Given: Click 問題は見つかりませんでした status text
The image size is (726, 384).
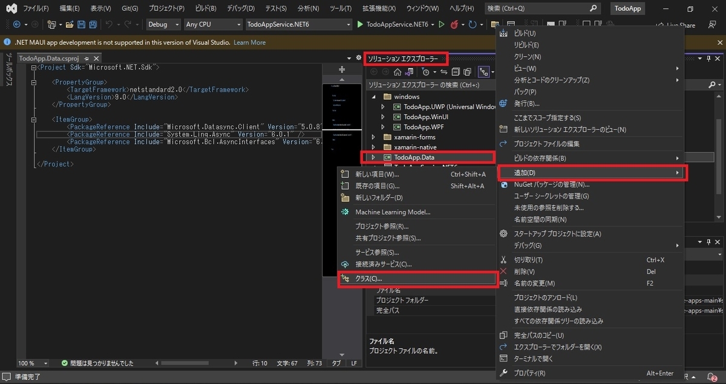Looking at the screenshot, I should 102,363.
